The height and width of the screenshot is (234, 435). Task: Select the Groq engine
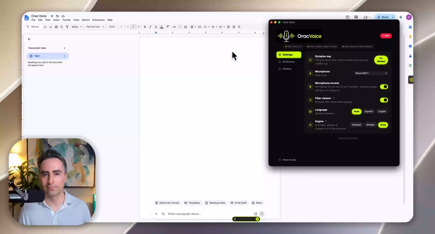pos(383,125)
